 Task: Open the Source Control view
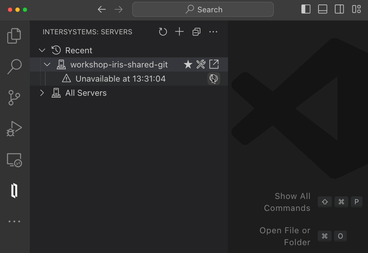point(14,98)
